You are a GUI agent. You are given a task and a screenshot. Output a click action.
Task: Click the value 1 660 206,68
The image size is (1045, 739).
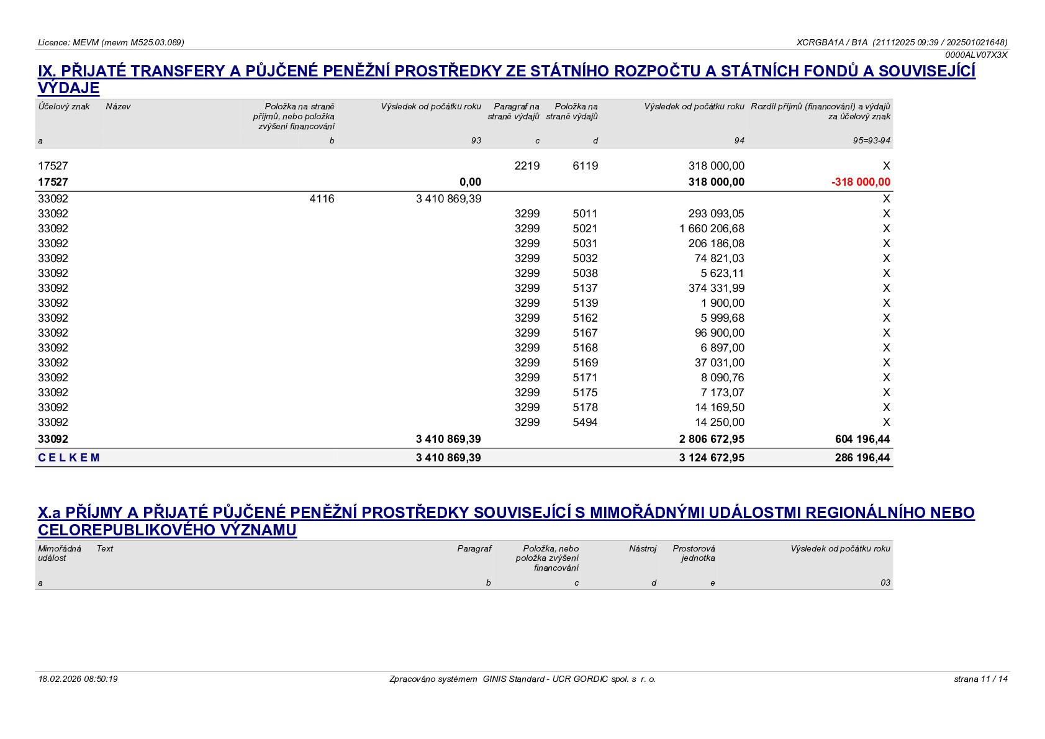pos(712,229)
